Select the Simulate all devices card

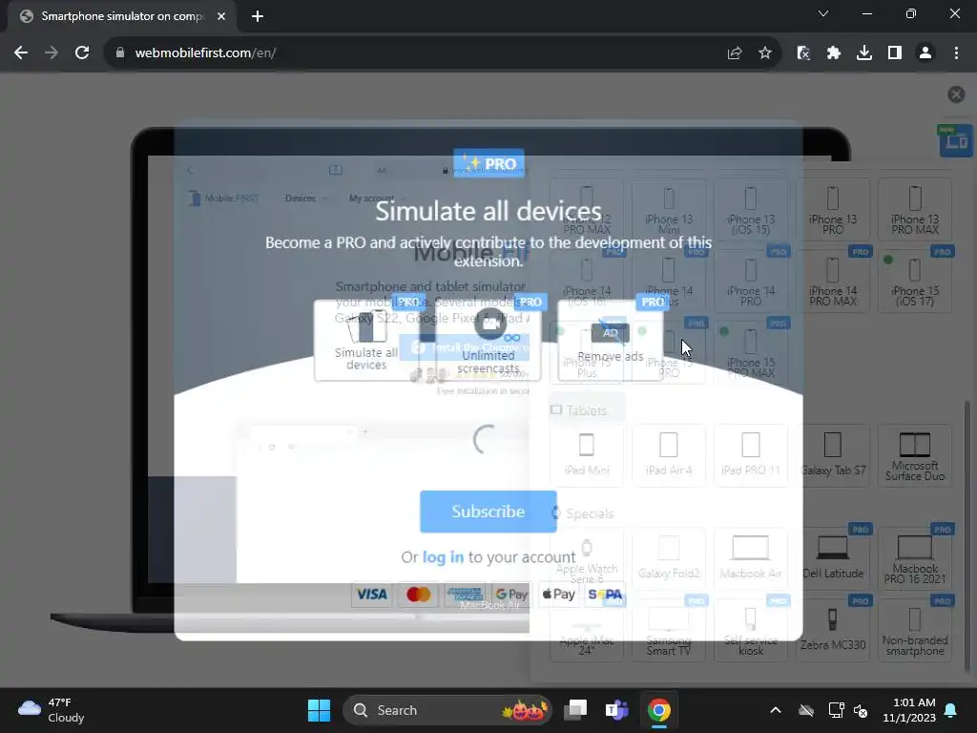(366, 341)
